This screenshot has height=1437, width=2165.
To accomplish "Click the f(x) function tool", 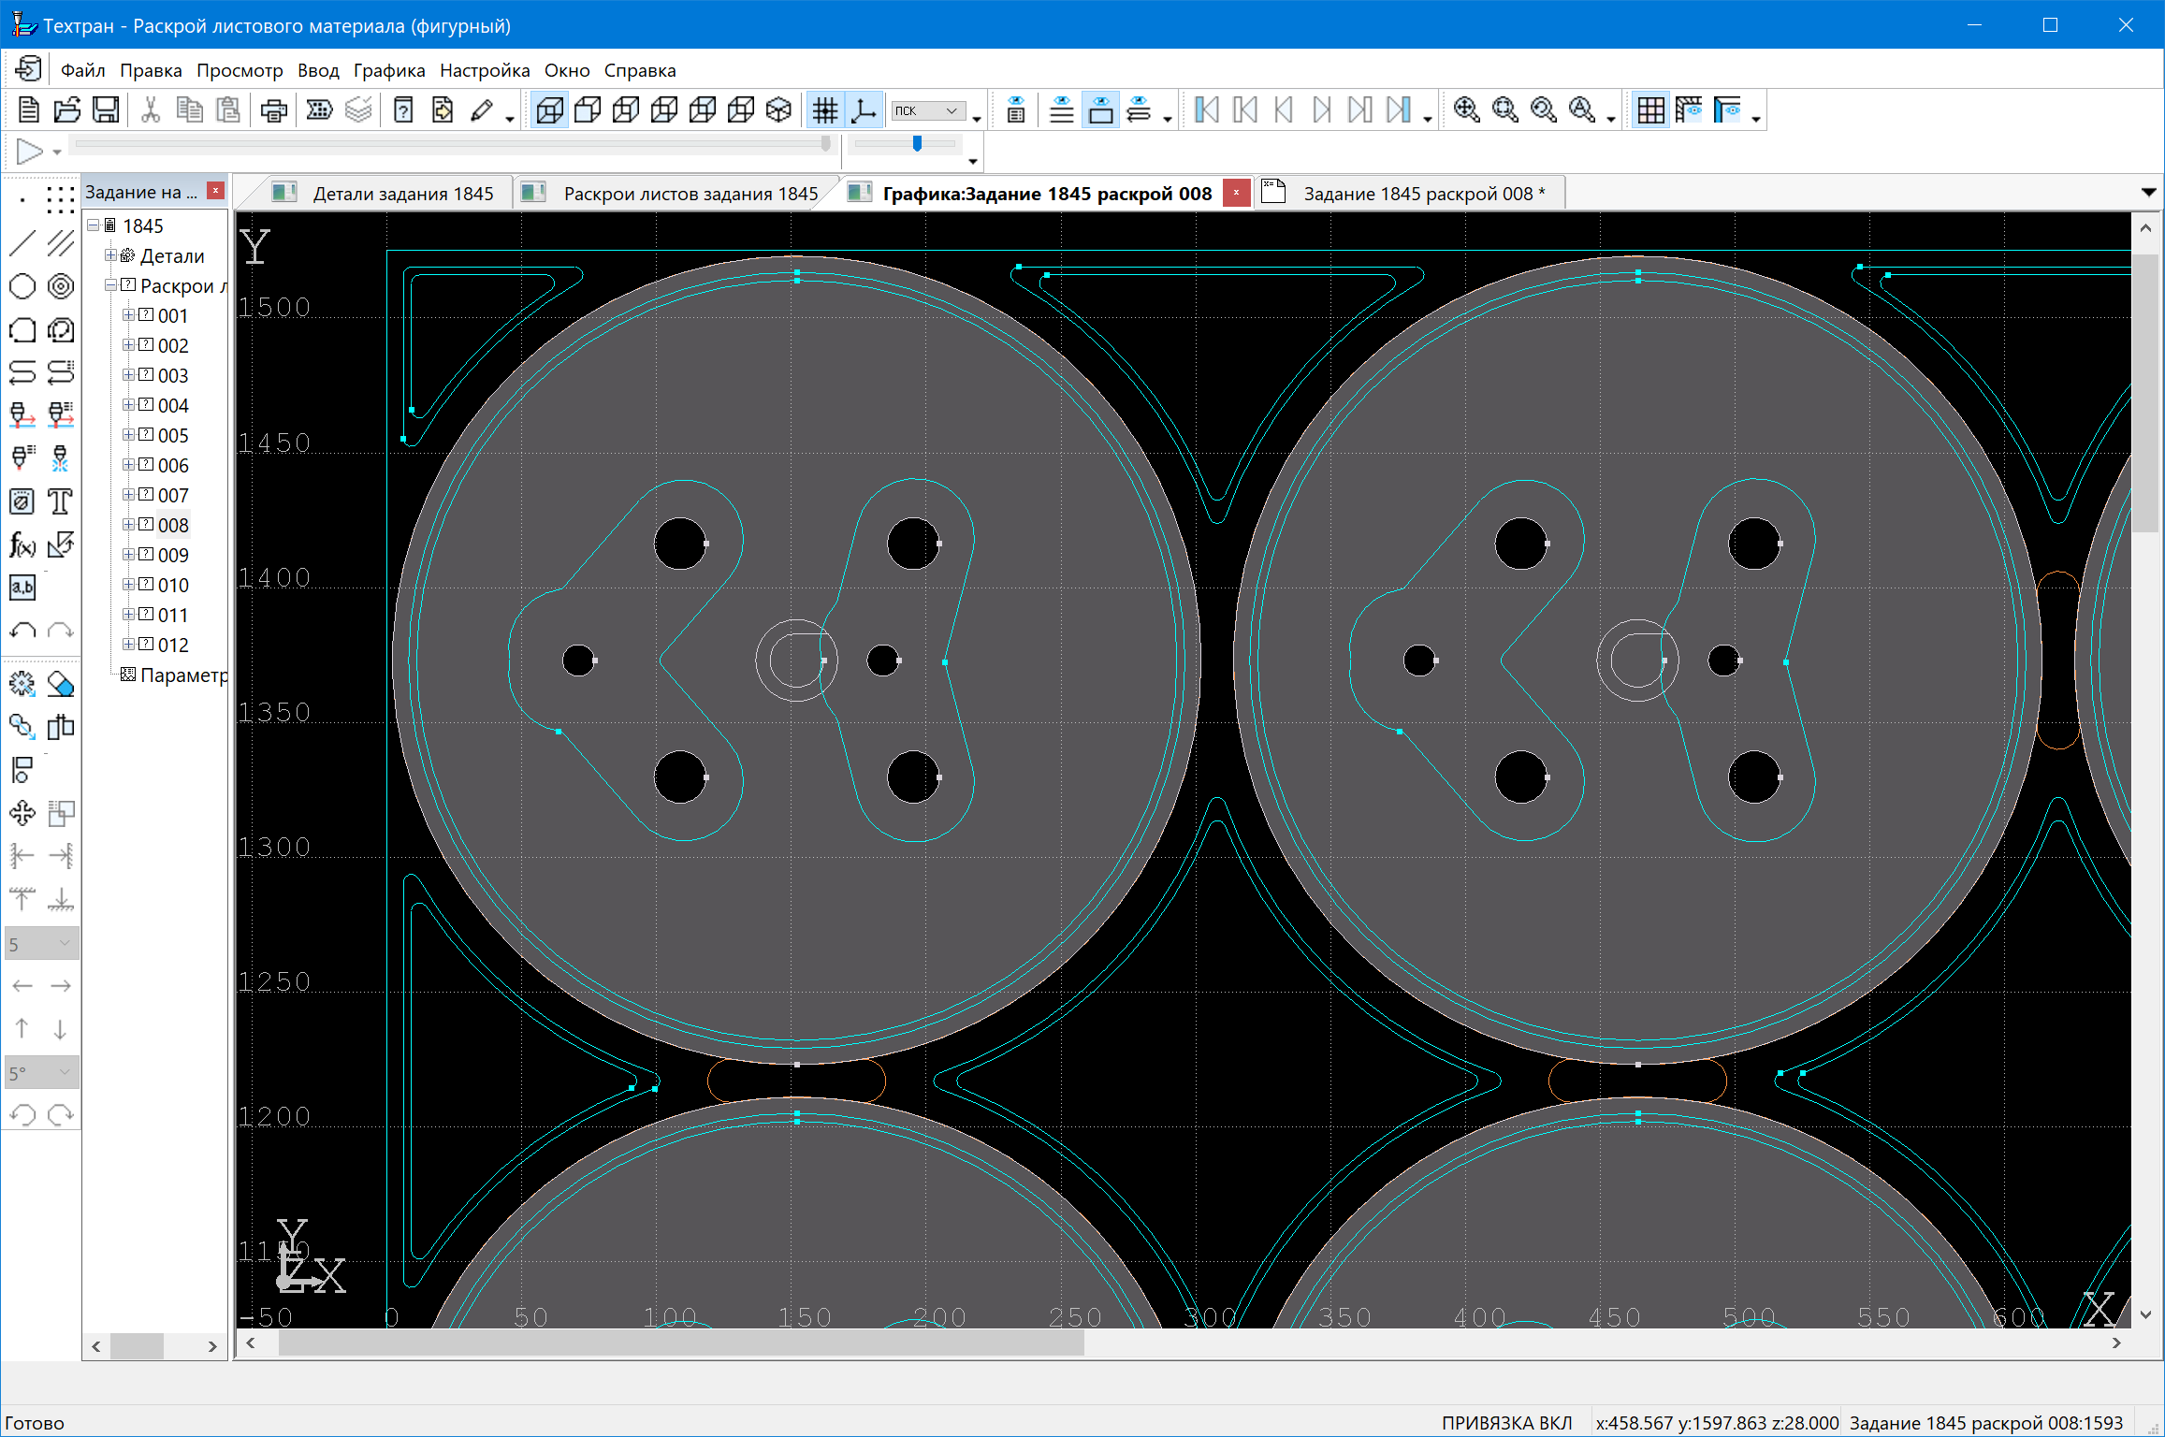I will coord(22,544).
